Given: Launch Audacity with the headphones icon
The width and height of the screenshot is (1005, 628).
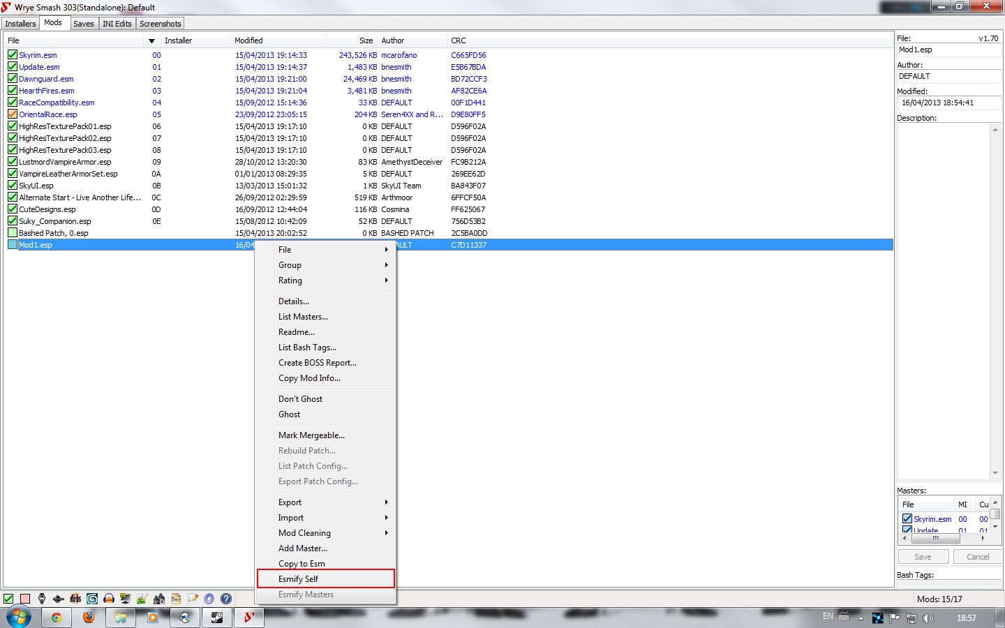Looking at the screenshot, I should pos(109,599).
